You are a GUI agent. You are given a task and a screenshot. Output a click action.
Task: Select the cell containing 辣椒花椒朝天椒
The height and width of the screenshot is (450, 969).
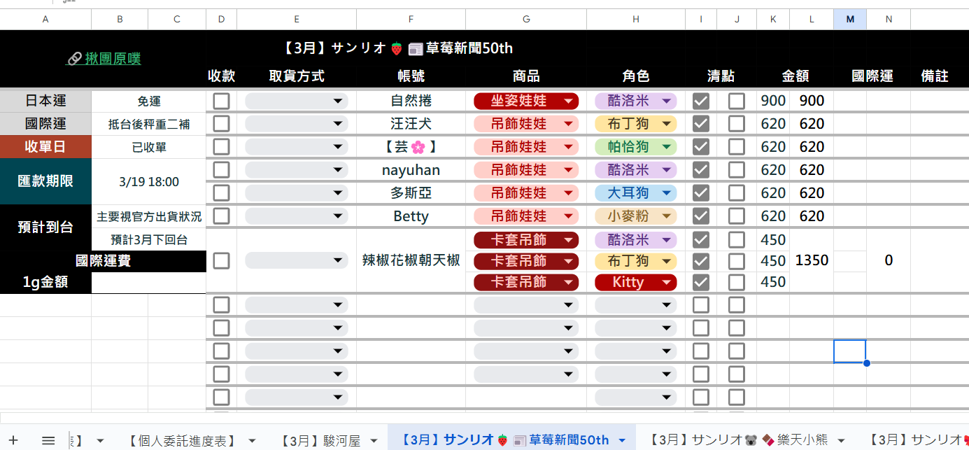tap(411, 260)
